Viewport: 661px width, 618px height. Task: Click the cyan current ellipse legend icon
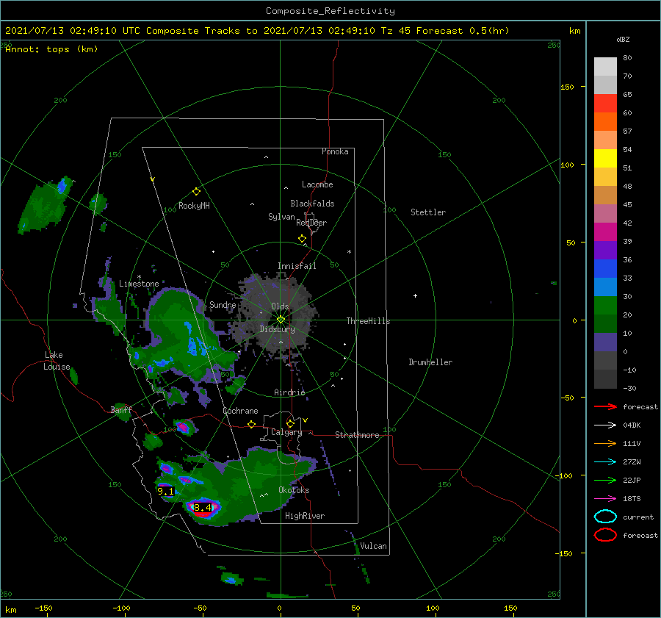(x=605, y=517)
